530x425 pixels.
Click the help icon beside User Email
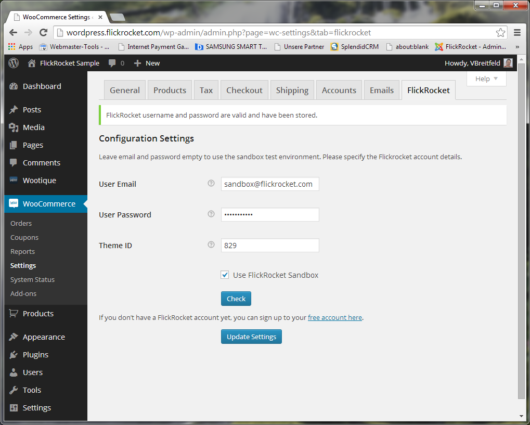coord(211,183)
